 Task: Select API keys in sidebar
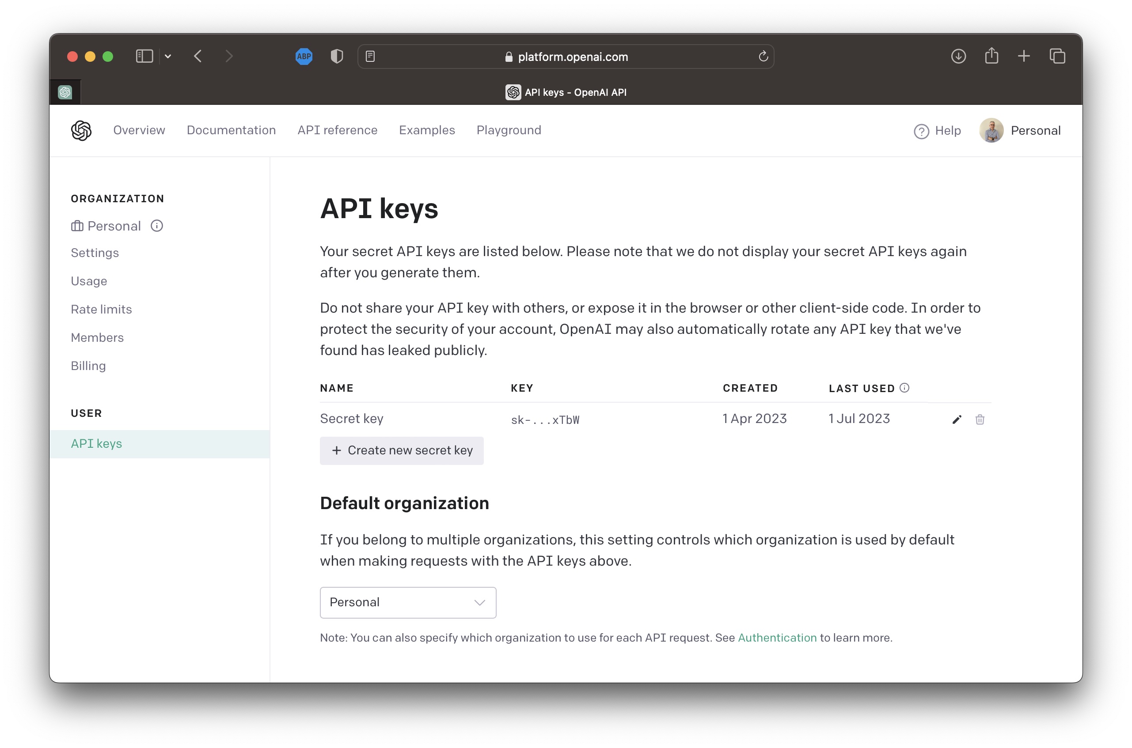pyautogui.click(x=160, y=444)
